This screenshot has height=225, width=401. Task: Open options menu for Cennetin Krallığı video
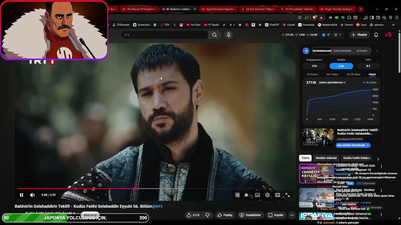(x=381, y=166)
